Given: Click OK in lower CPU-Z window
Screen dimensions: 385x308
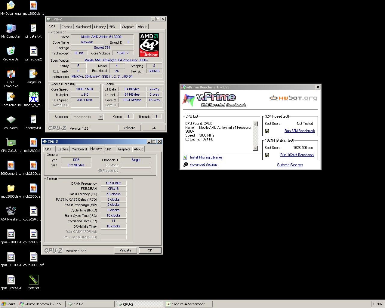Looking at the screenshot, I should [150, 250].
